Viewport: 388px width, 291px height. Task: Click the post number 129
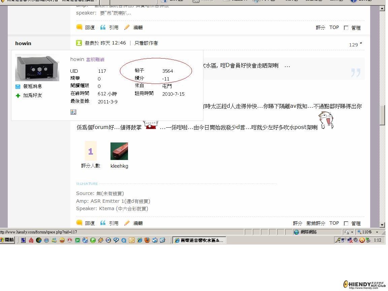coord(353,45)
